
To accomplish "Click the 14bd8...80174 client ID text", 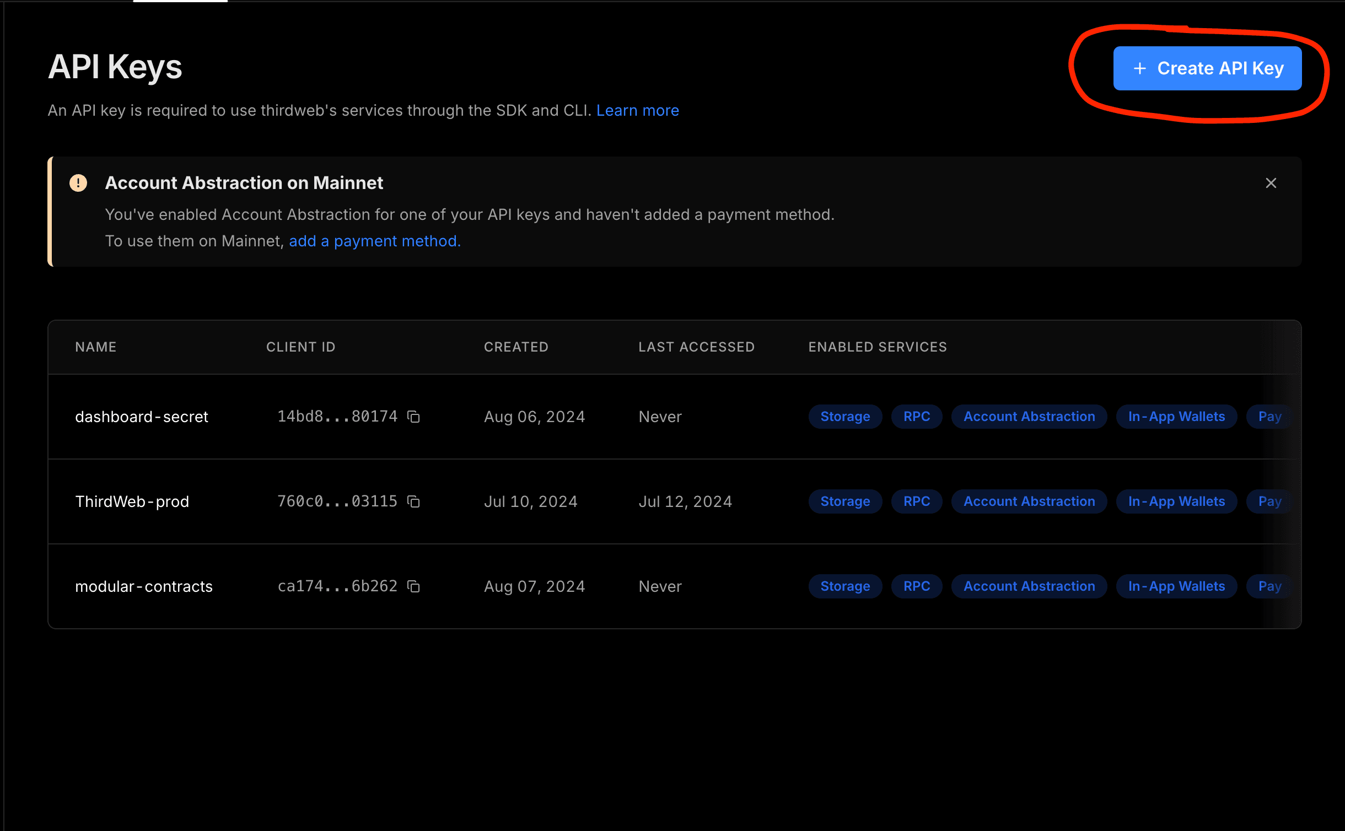I will (337, 417).
